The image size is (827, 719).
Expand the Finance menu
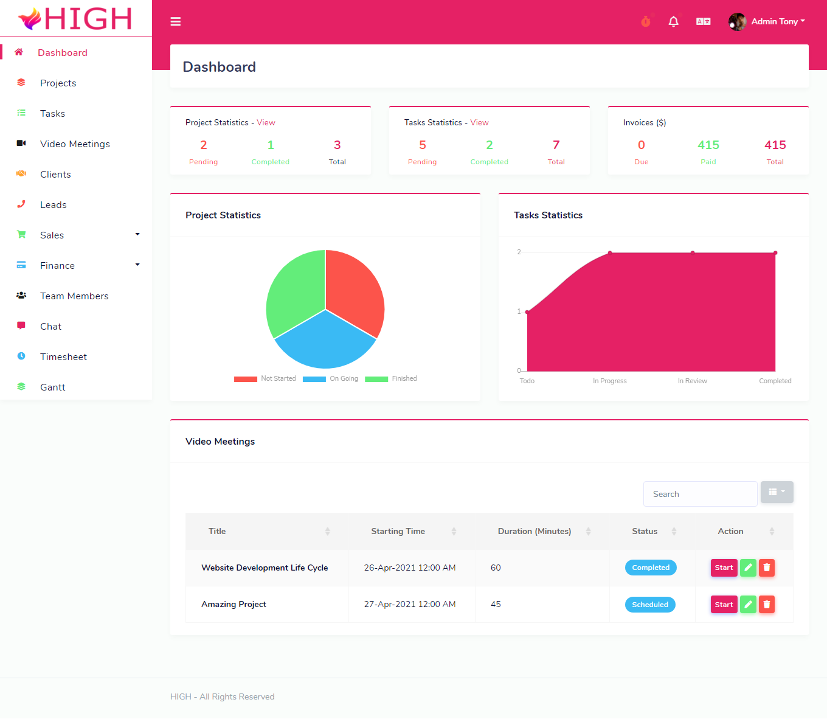tap(57, 265)
